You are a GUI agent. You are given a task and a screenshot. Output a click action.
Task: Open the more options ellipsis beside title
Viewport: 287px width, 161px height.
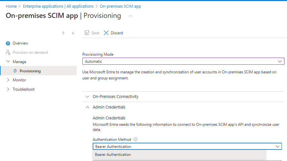130,16
